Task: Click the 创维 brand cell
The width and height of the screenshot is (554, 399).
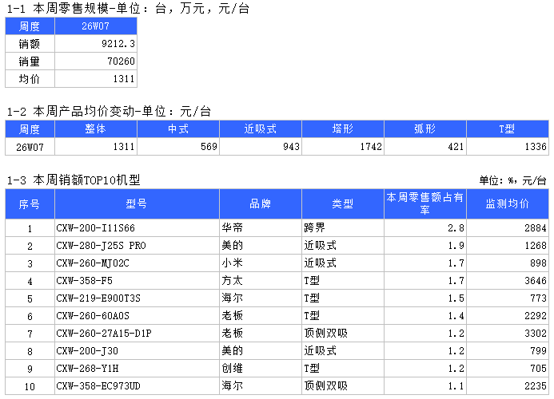Action: click(260, 369)
